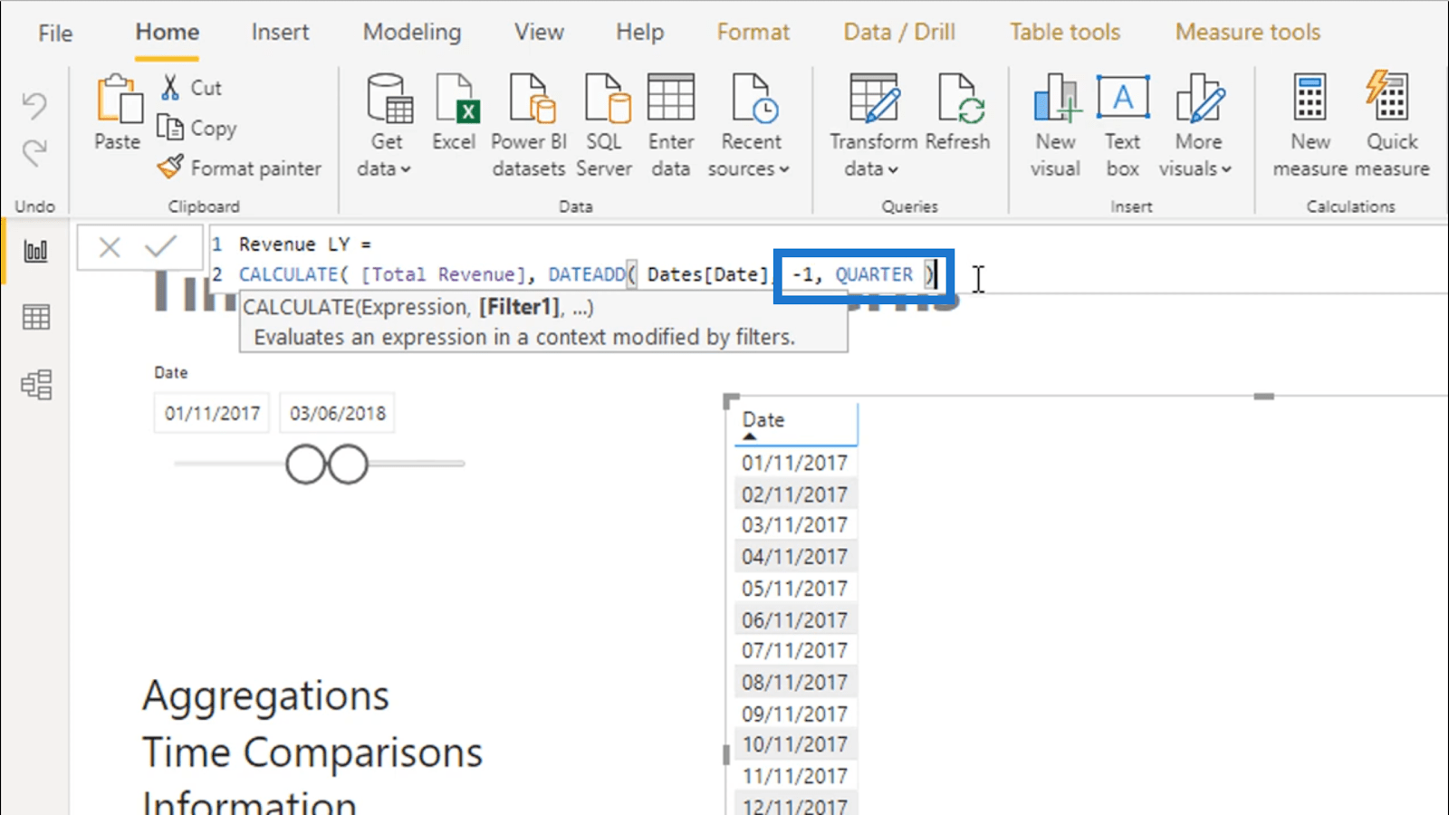Activate the Format painter brush
The height and width of the screenshot is (815, 1449).
click(x=170, y=167)
